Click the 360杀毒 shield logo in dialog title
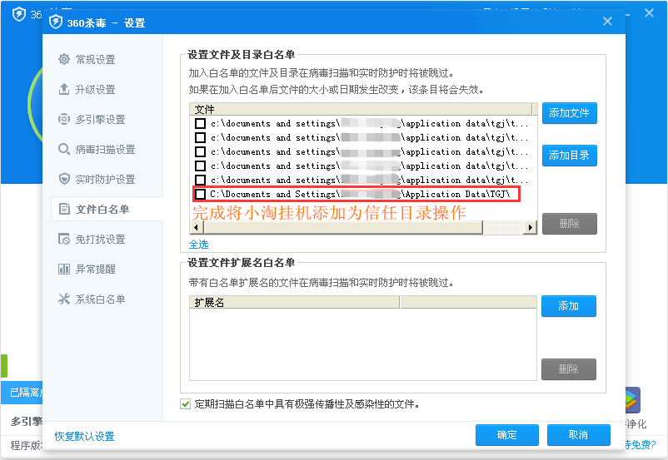 pos(56,22)
